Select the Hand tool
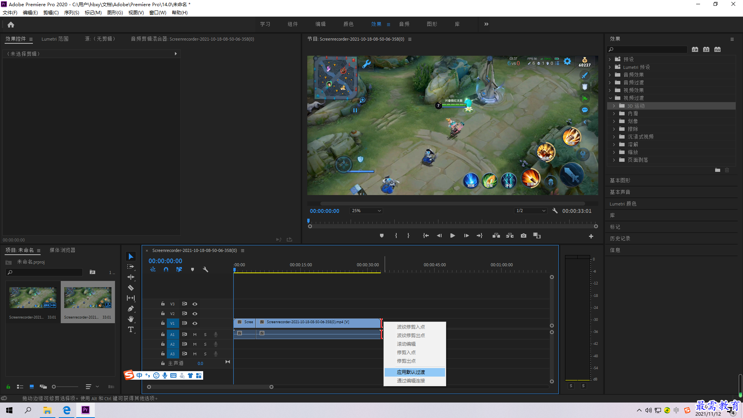 tap(131, 319)
